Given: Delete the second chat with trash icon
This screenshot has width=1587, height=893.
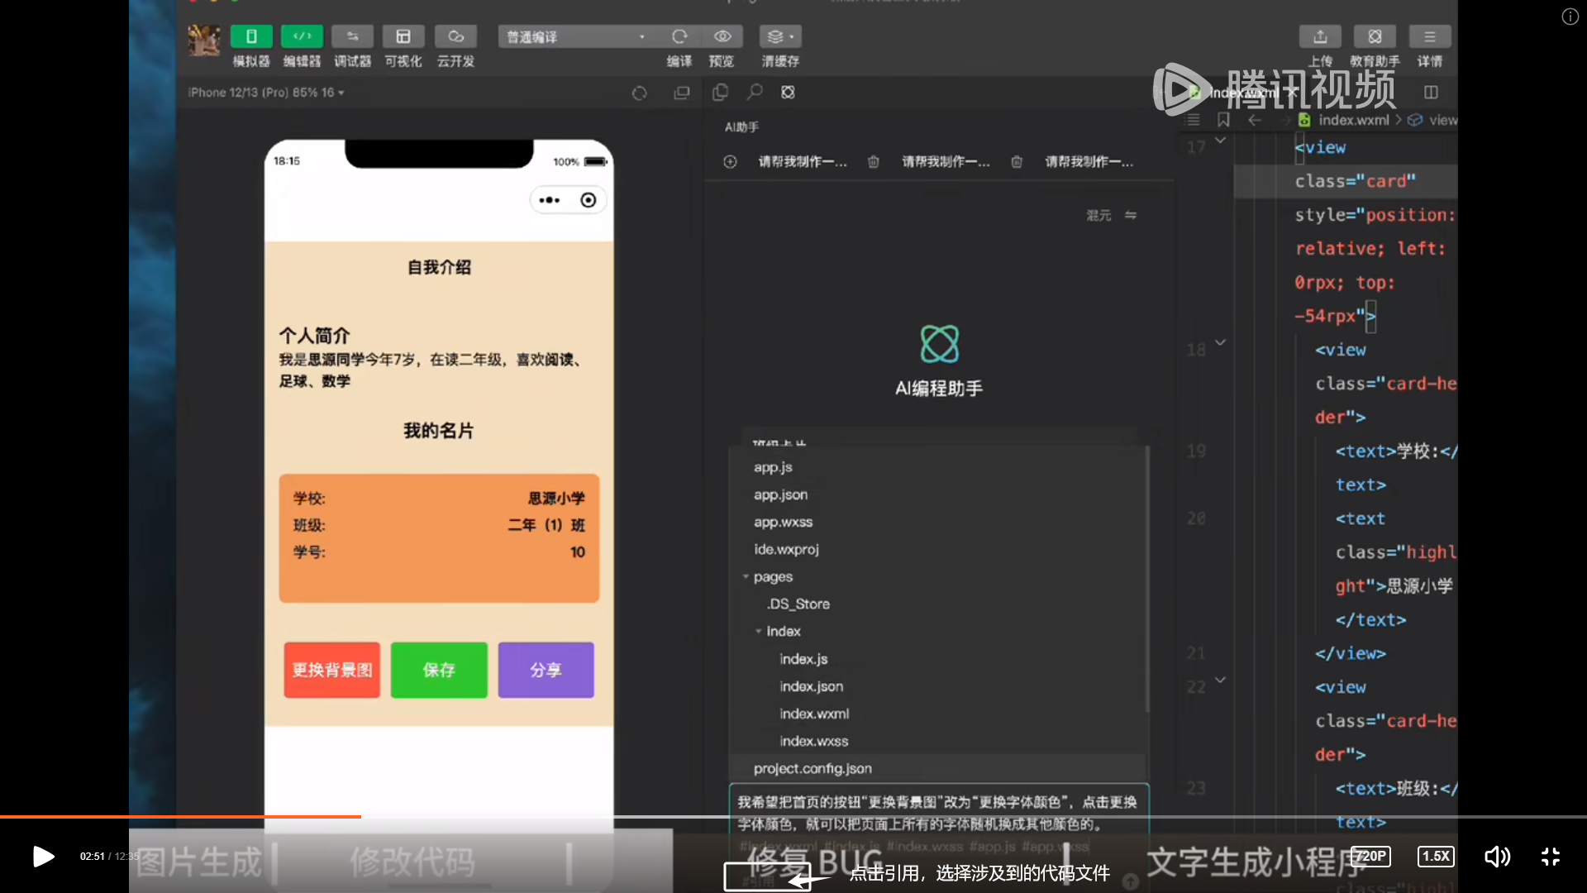Looking at the screenshot, I should tap(1017, 162).
